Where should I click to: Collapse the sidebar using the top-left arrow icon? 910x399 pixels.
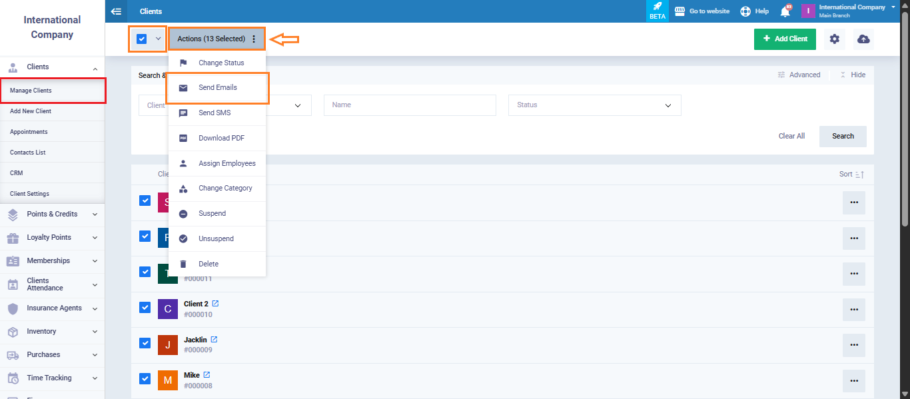click(x=117, y=11)
